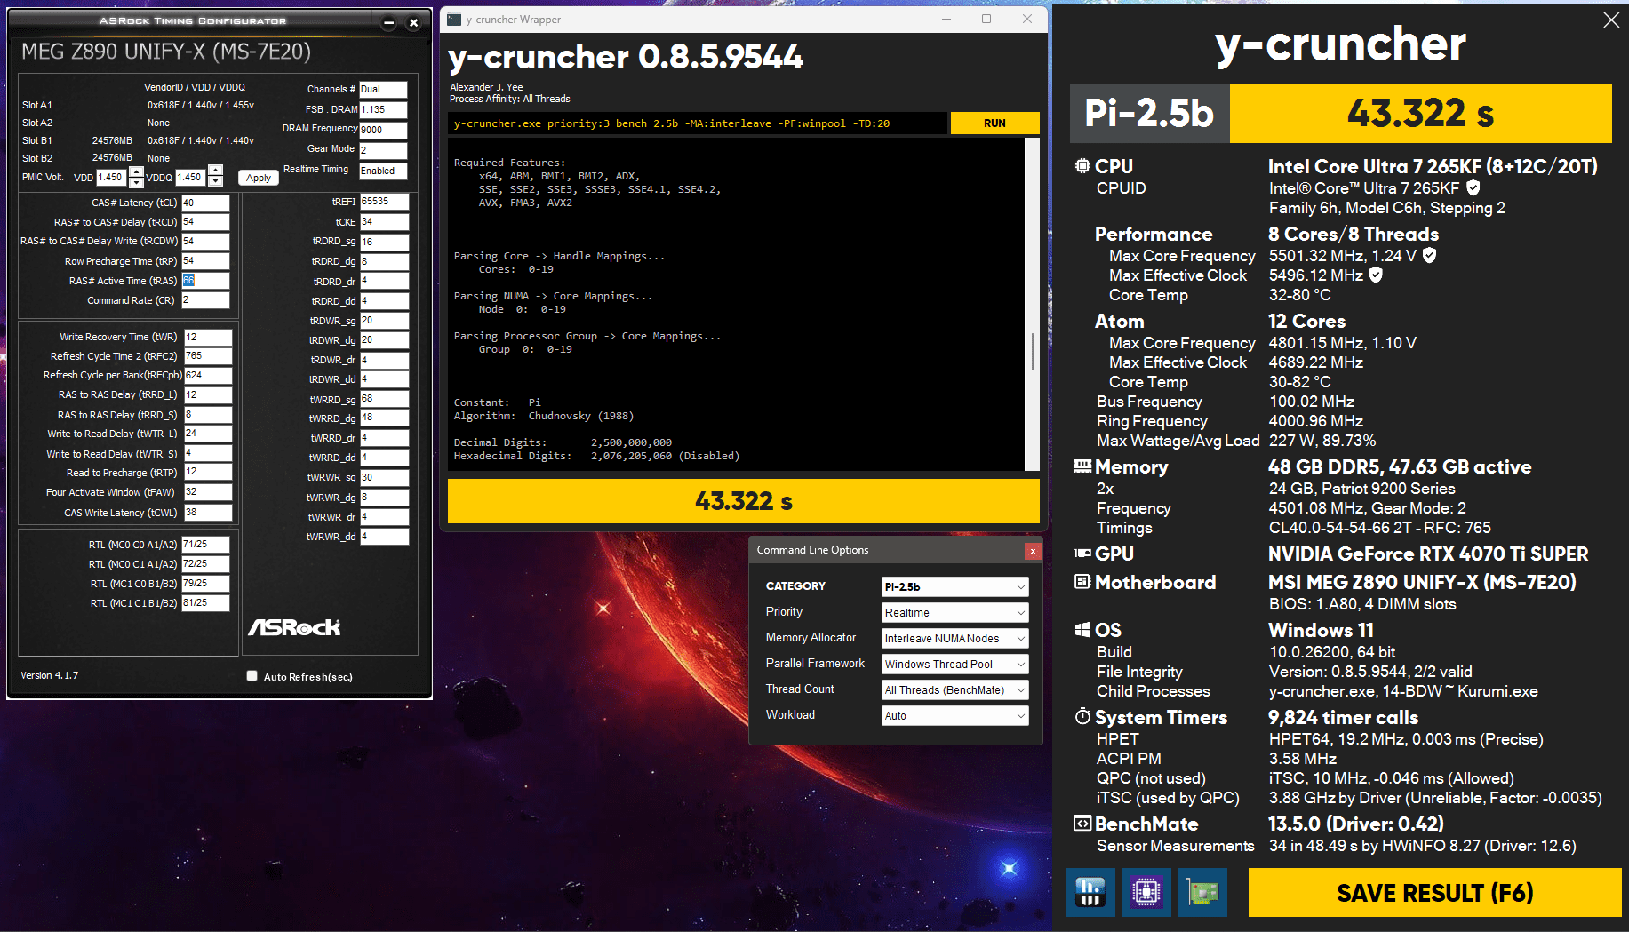This screenshot has width=1629, height=932.
Task: Click the FSB : DRAM ratio field
Action: point(383,109)
